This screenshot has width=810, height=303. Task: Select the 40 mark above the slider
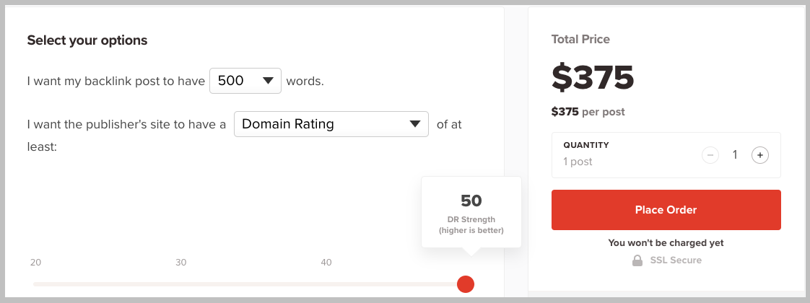pyautogui.click(x=326, y=263)
